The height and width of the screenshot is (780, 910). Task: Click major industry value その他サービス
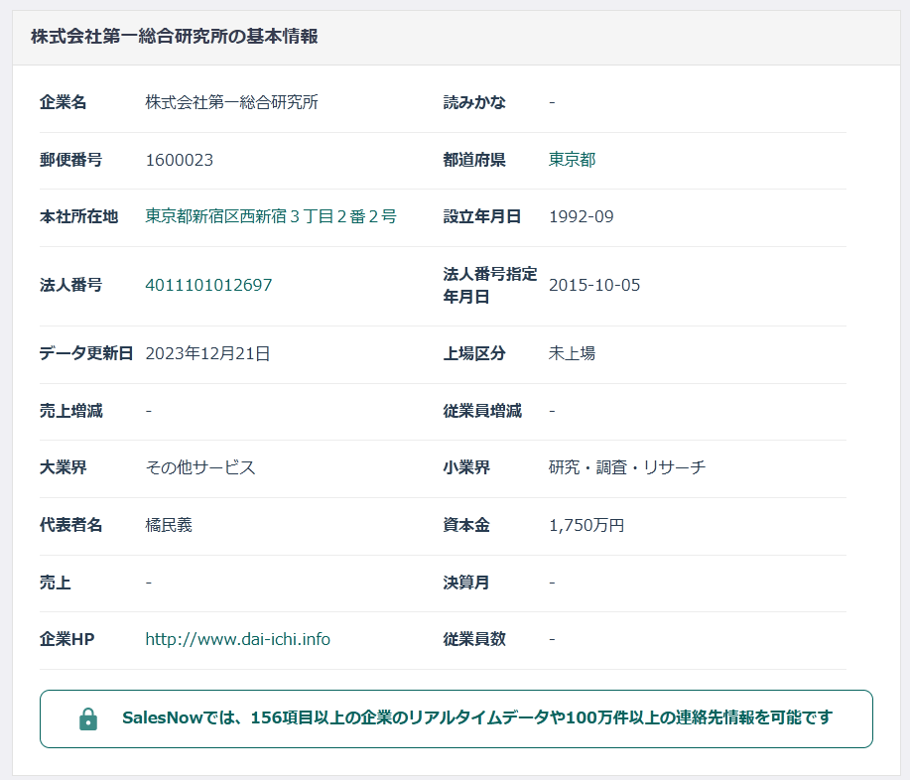coord(200,467)
